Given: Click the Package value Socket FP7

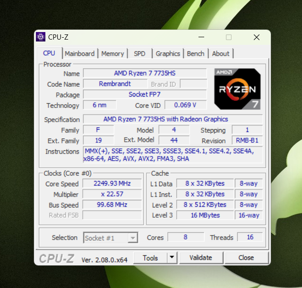Looking at the screenshot, I should (145, 94).
